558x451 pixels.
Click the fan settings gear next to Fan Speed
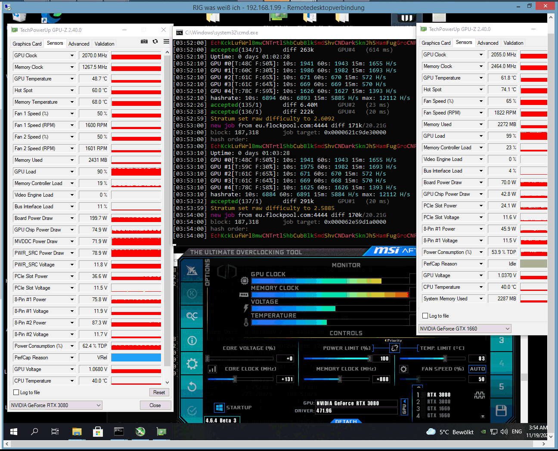(x=403, y=369)
